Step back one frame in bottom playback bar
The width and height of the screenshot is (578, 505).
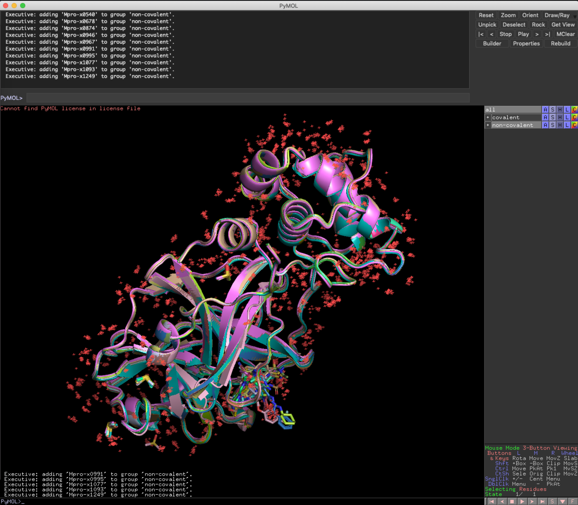point(502,501)
